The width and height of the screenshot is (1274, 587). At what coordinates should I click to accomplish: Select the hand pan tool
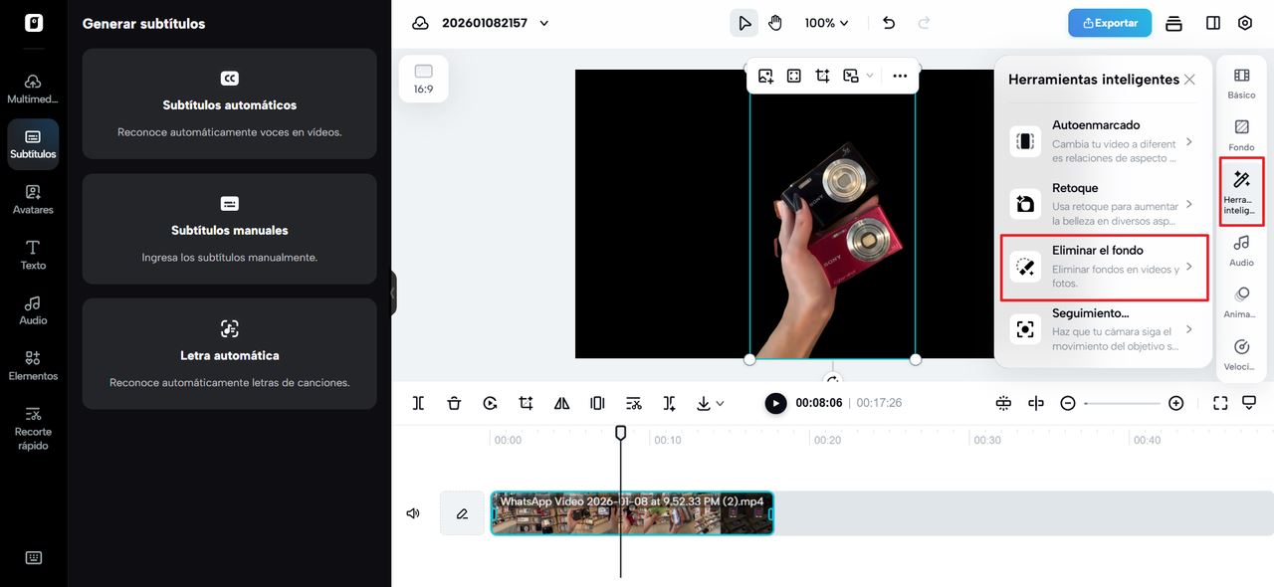point(775,23)
